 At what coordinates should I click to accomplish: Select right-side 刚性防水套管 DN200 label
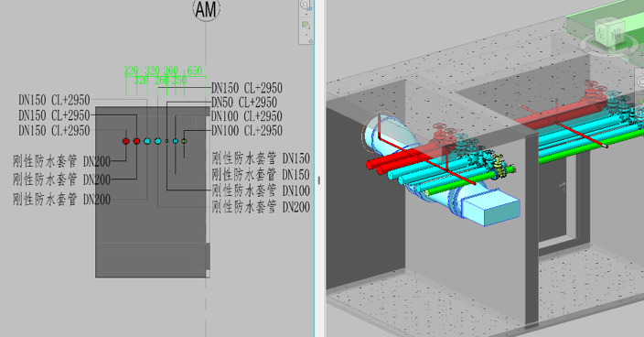[261, 207]
